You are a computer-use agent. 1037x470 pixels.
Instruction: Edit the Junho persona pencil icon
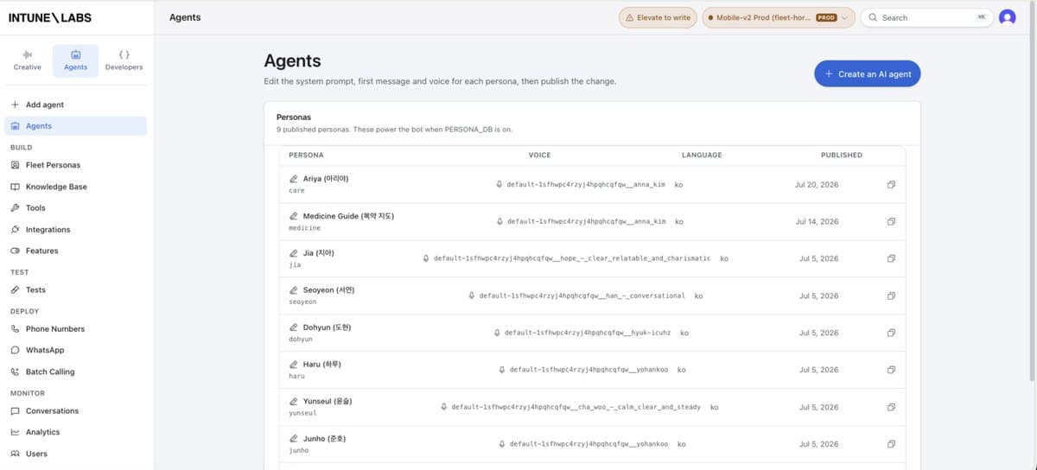(294, 439)
